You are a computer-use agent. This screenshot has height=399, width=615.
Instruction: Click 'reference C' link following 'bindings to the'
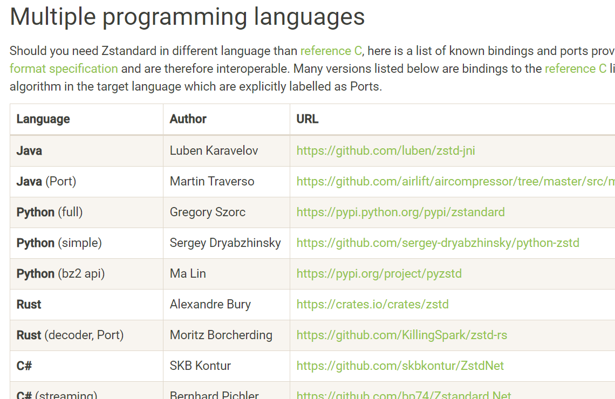pyautogui.click(x=575, y=69)
